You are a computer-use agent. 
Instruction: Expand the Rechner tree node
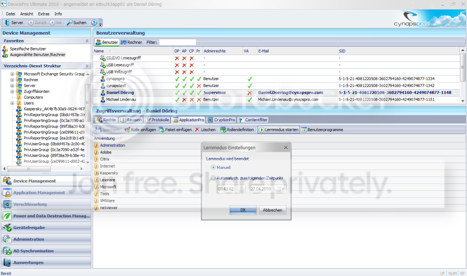pos(12,80)
